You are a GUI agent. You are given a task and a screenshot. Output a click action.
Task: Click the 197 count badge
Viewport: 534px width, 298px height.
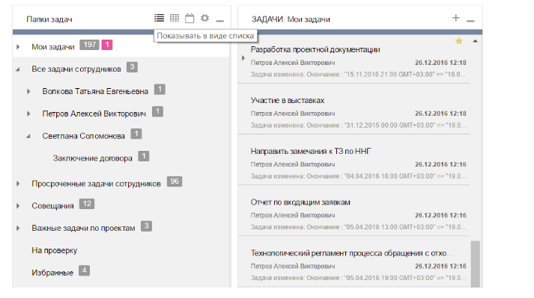90,45
